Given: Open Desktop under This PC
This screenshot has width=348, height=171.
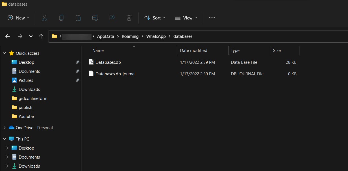Looking at the screenshot, I should [26, 148].
